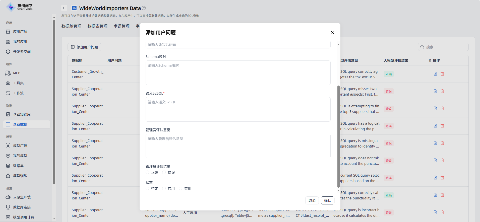The height and width of the screenshot is (222, 480).
Task: Open the MCP item in the sidebar
Action: point(16,73)
